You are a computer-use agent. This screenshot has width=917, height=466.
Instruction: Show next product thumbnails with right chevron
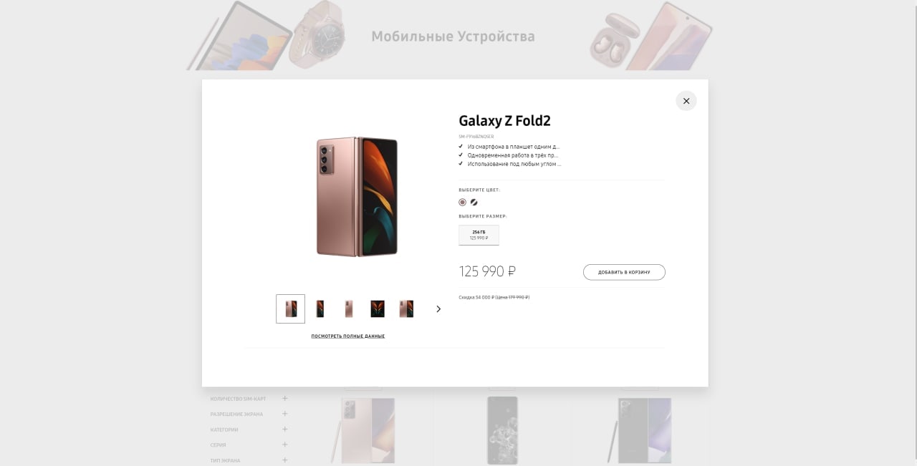[438, 309]
